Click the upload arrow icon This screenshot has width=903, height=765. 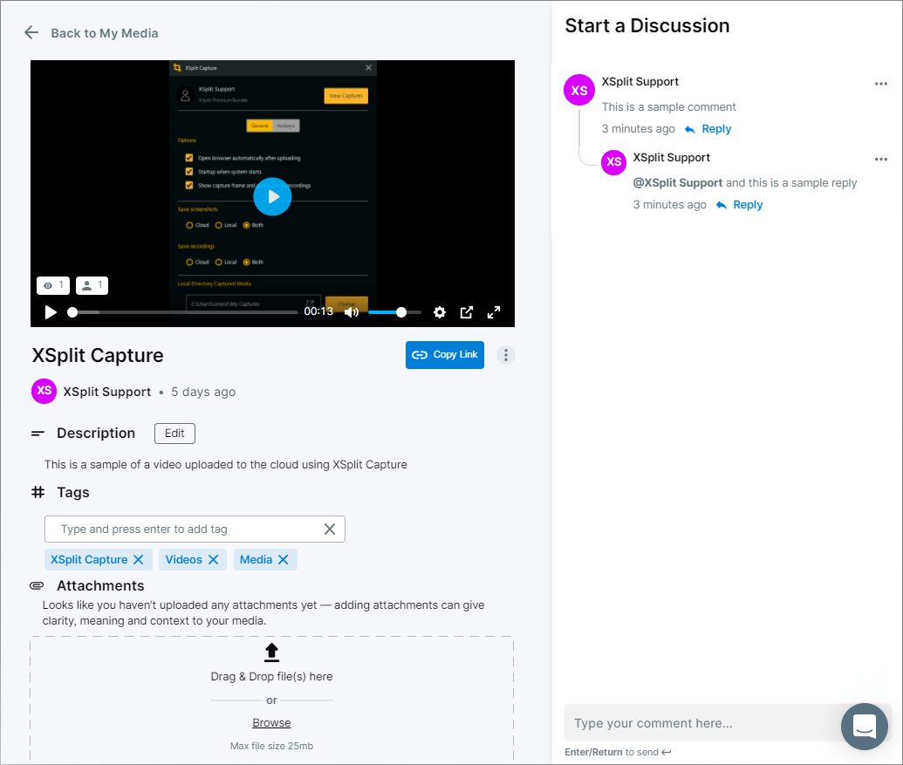point(271,652)
